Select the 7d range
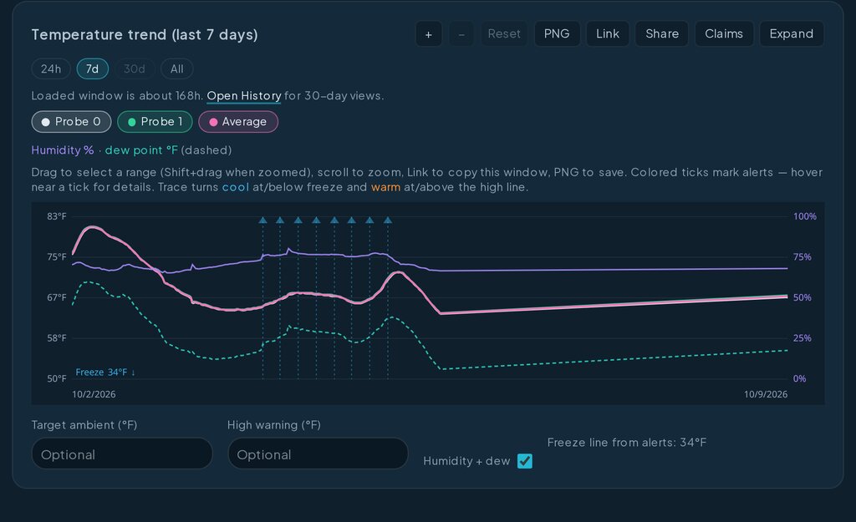Screen dimensions: 856x522 [x=92, y=69]
